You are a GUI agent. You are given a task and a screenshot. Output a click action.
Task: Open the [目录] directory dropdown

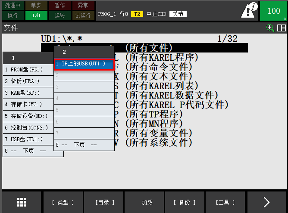point(104,202)
